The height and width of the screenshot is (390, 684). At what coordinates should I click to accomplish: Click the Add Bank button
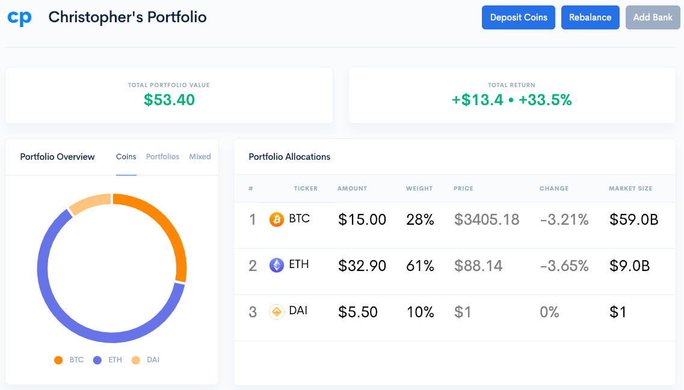click(x=653, y=17)
